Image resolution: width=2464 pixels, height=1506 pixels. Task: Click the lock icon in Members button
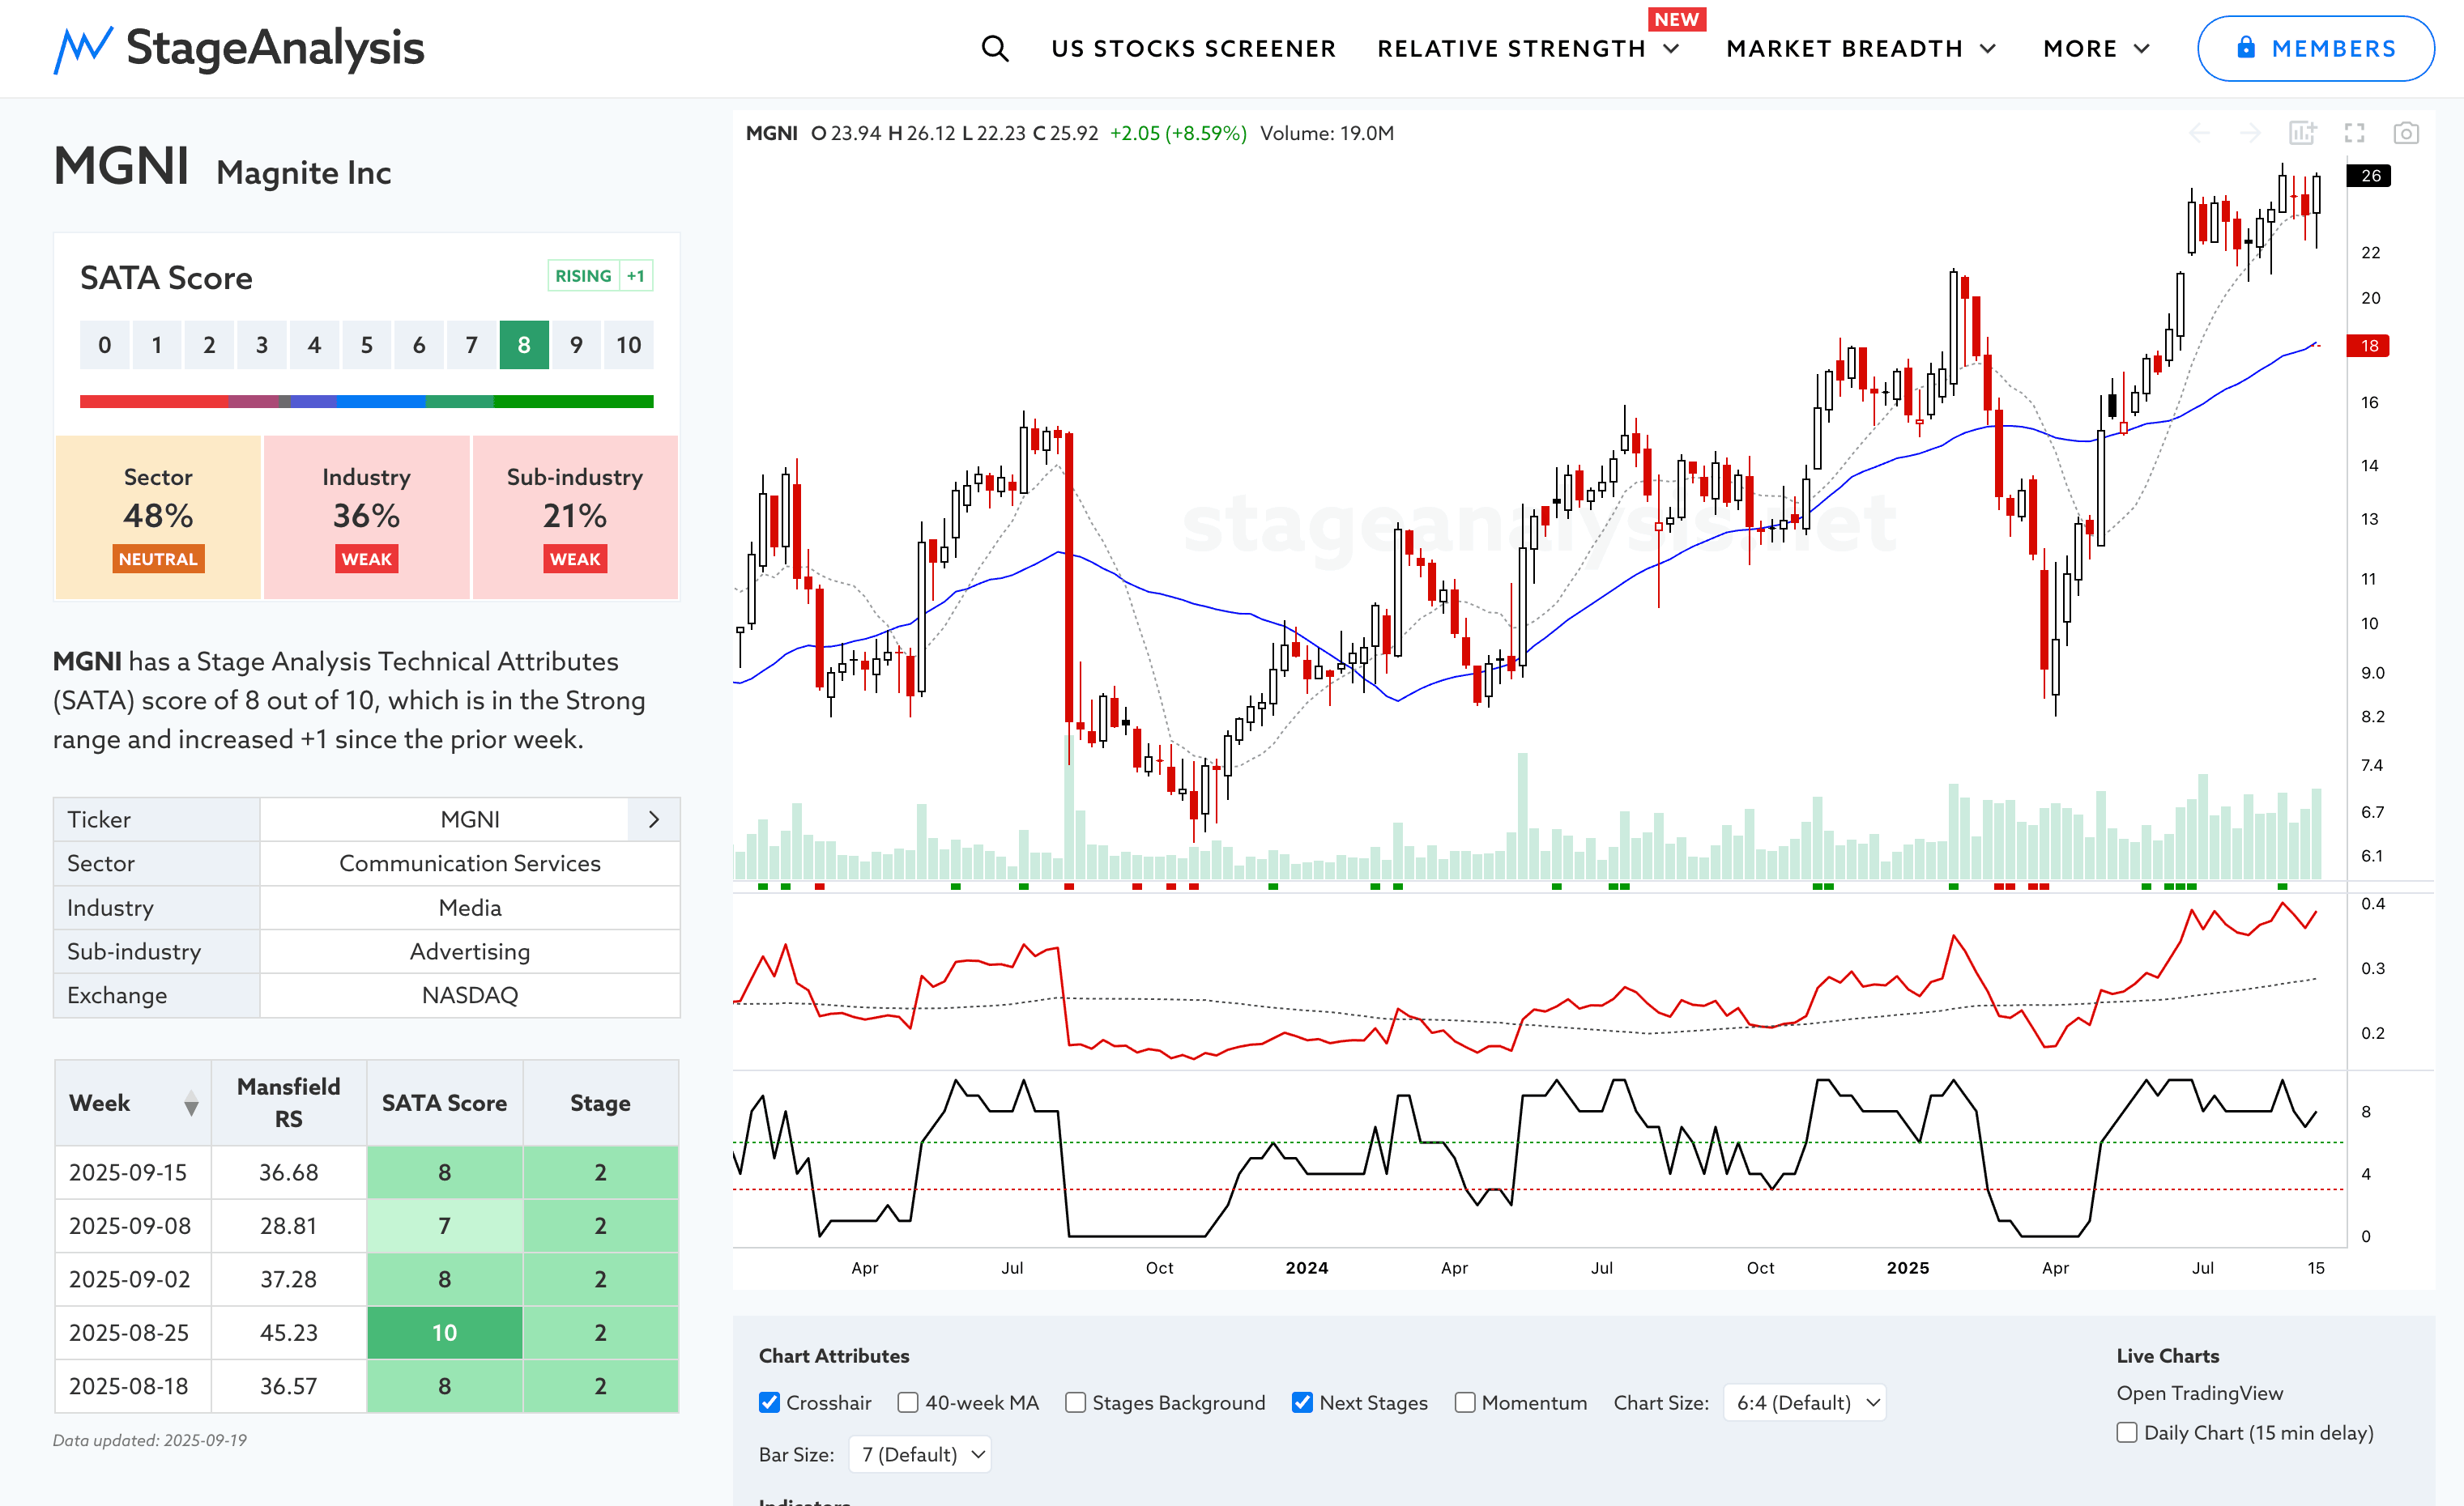(x=2246, y=47)
